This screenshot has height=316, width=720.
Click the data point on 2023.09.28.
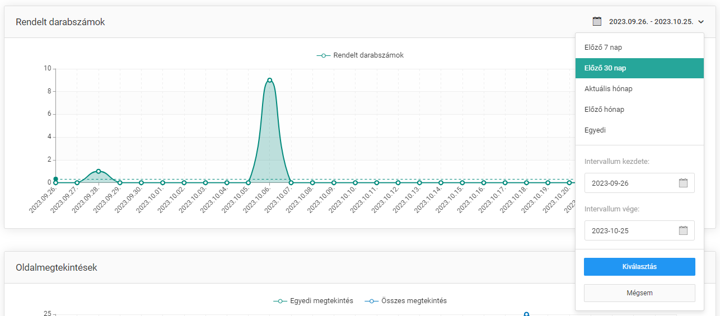click(x=99, y=171)
